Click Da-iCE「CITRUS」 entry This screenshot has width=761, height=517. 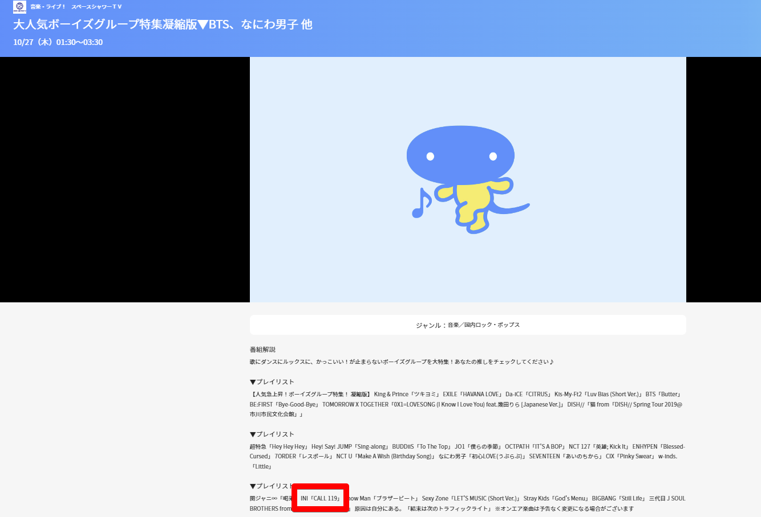[528, 395]
